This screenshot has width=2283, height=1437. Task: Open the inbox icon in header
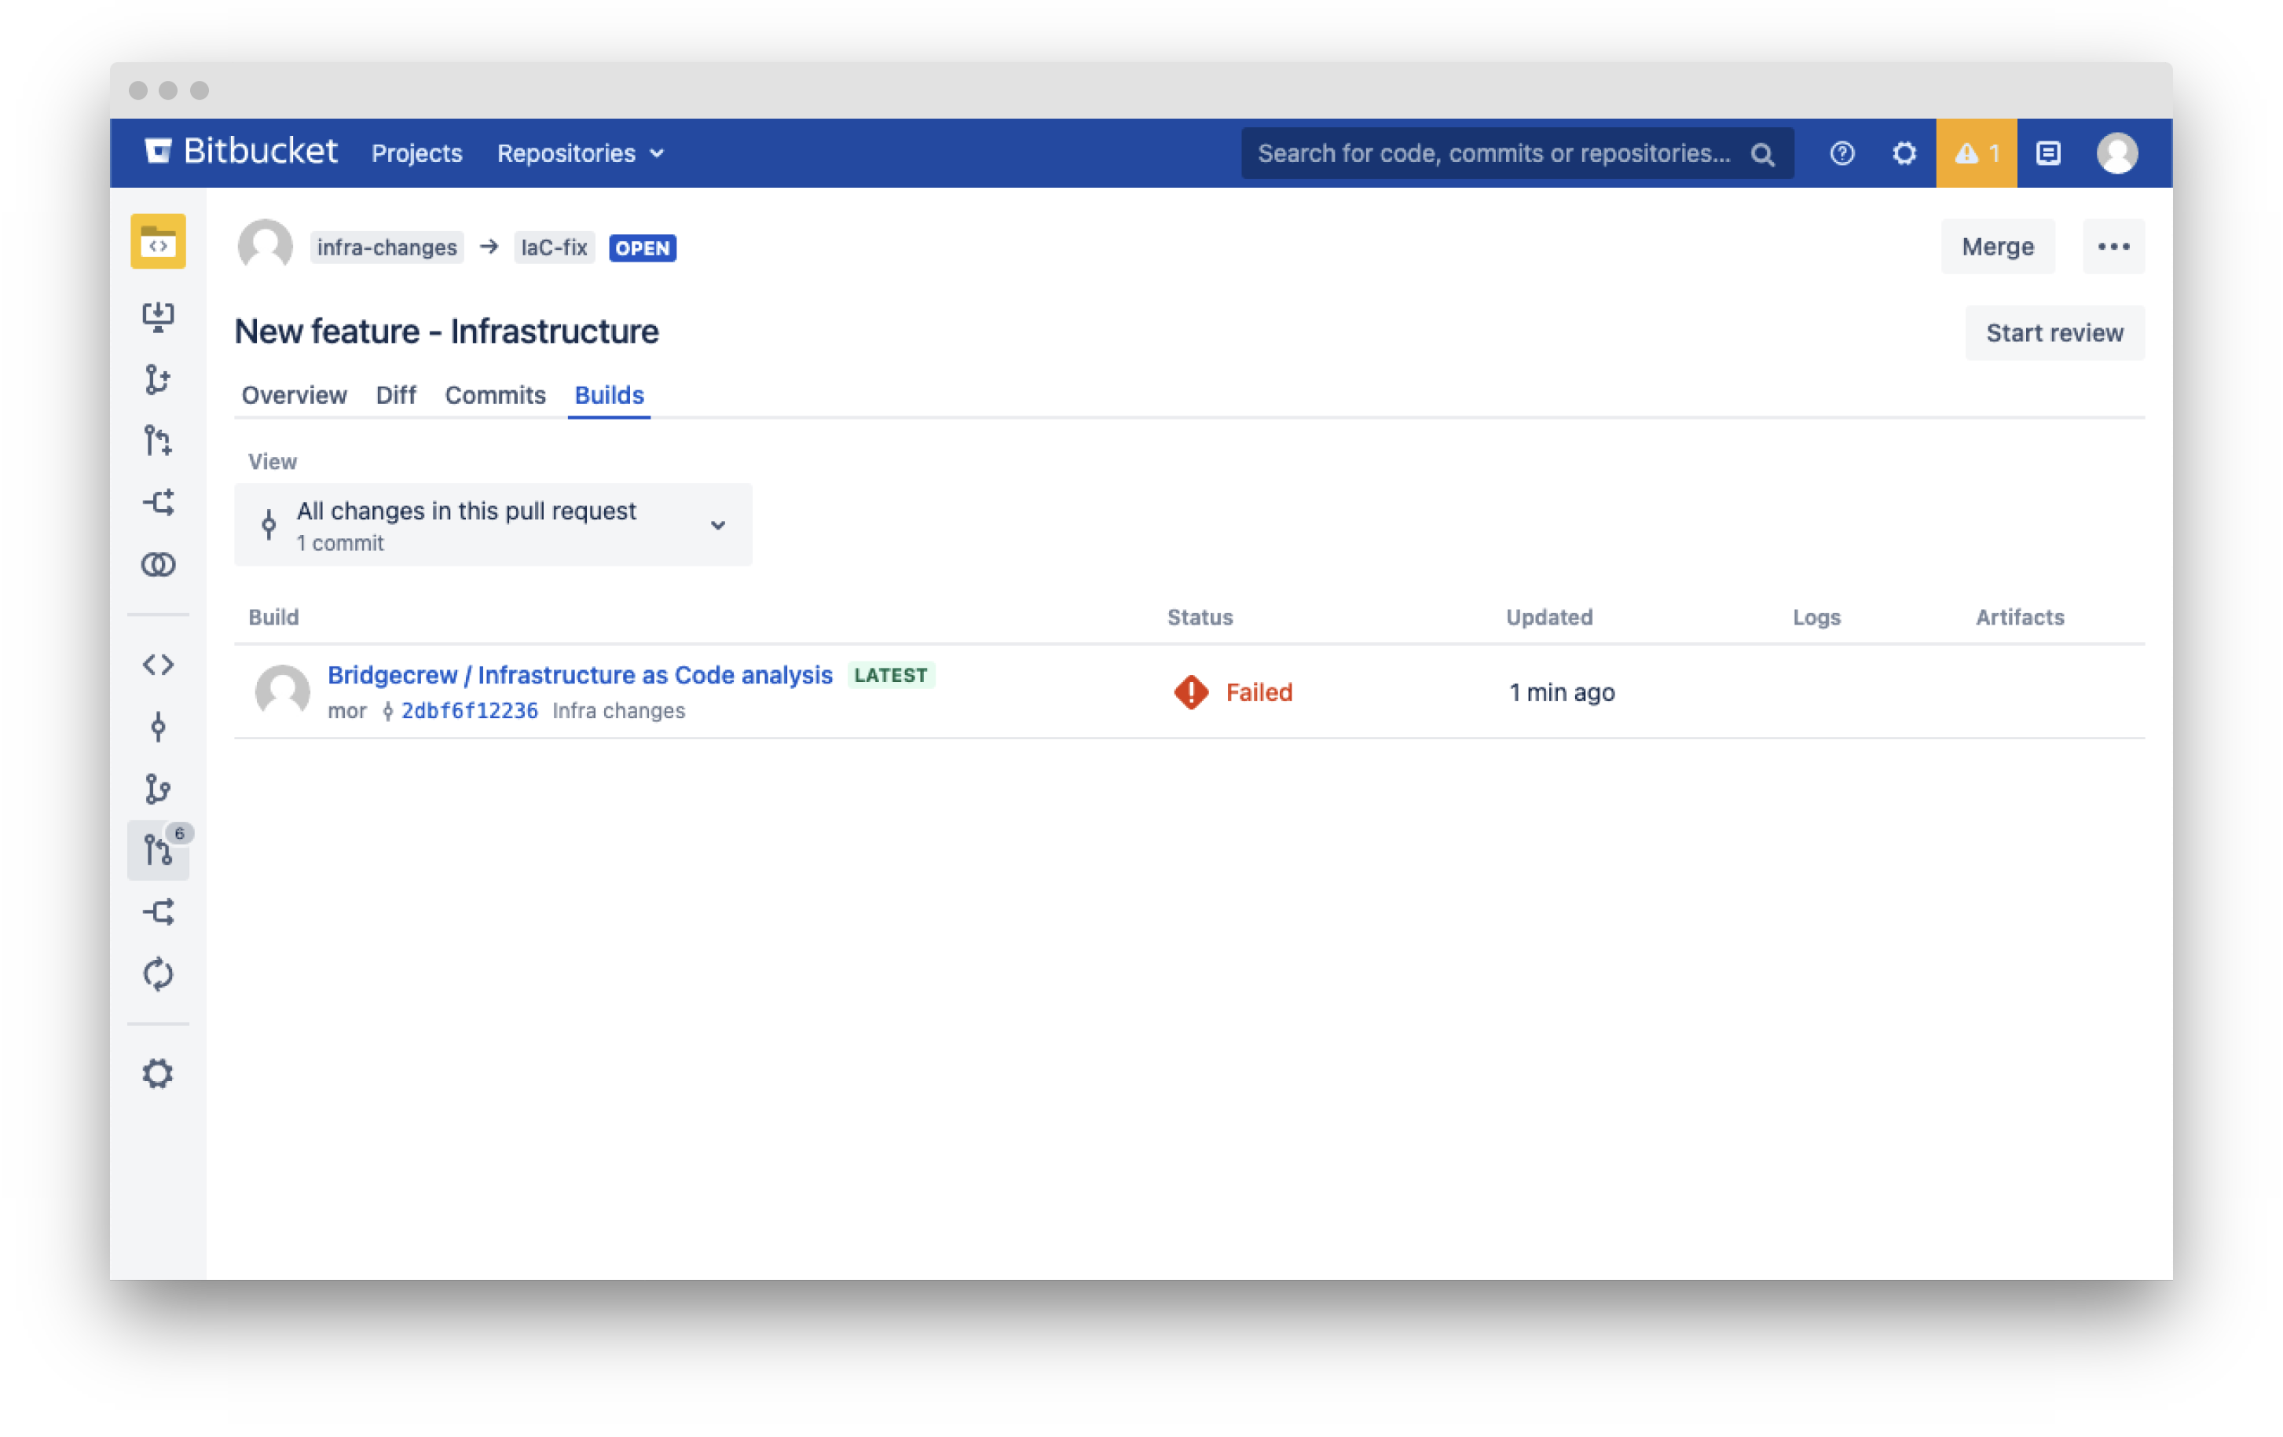tap(2048, 152)
